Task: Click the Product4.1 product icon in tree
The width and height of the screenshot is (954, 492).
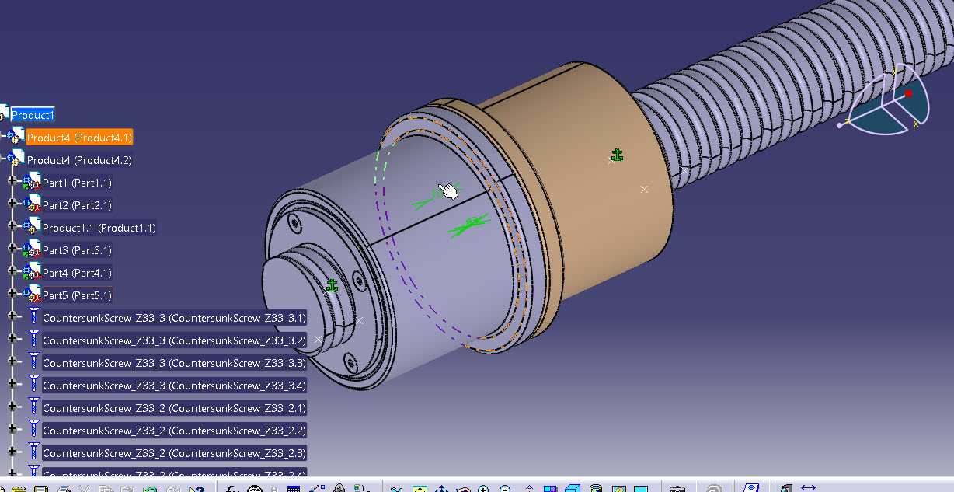Action: (x=16, y=137)
